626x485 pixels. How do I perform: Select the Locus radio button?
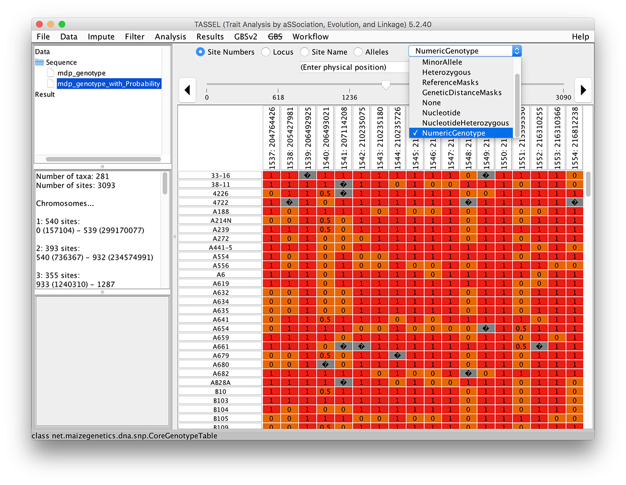point(266,52)
